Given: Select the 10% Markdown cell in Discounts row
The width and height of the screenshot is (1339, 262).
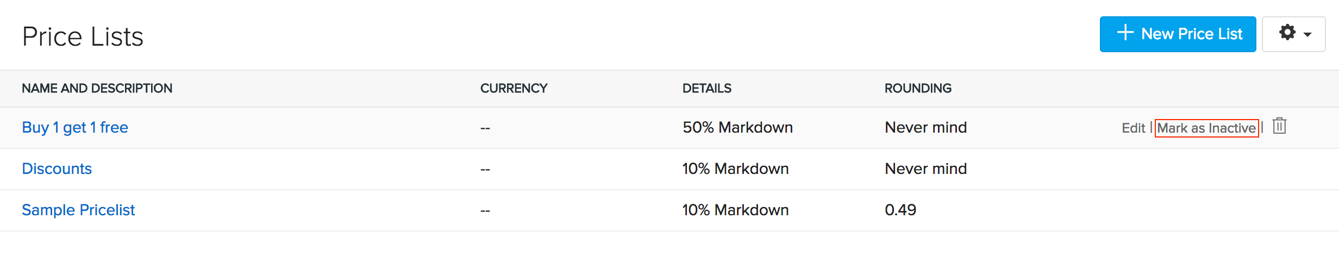Looking at the screenshot, I should click(x=735, y=169).
